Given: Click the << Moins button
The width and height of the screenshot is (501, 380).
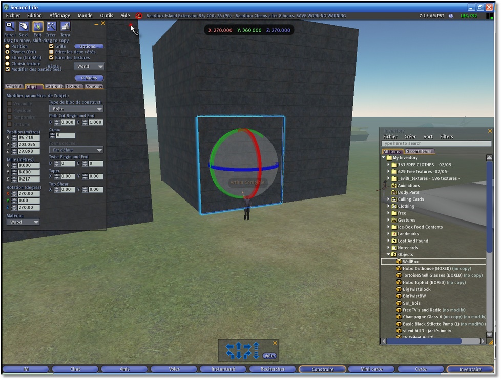Looking at the screenshot, I should click(x=89, y=78).
